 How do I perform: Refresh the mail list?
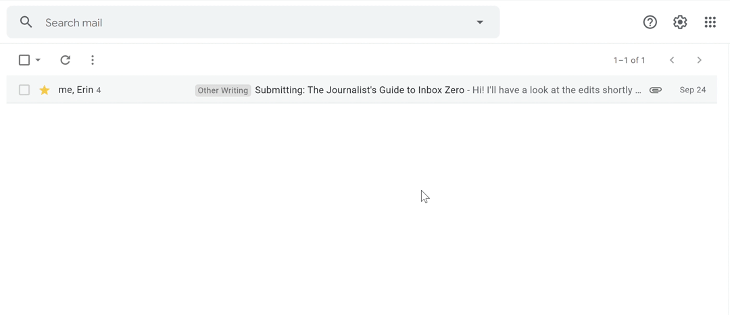point(65,60)
